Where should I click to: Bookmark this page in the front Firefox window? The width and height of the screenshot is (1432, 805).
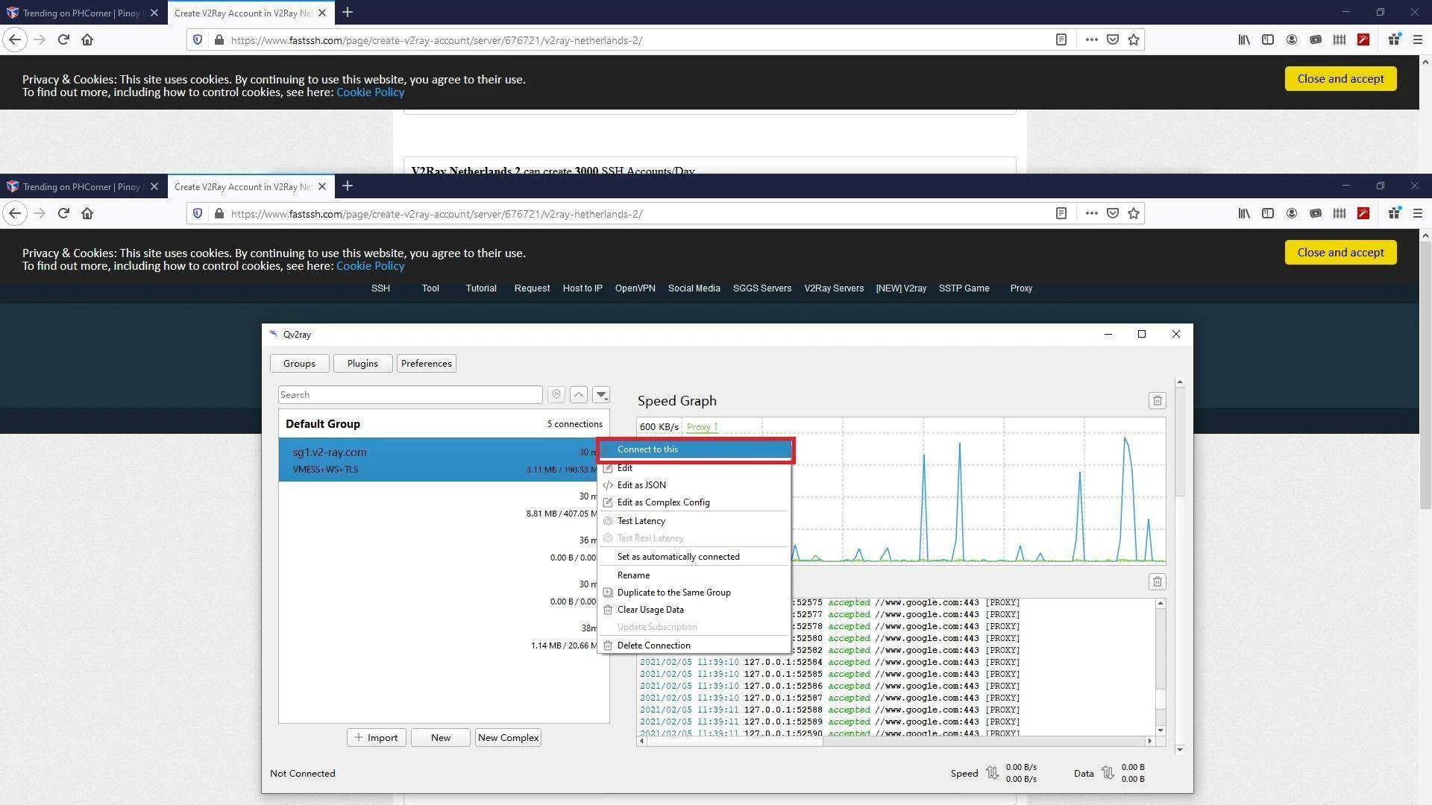[1134, 214]
